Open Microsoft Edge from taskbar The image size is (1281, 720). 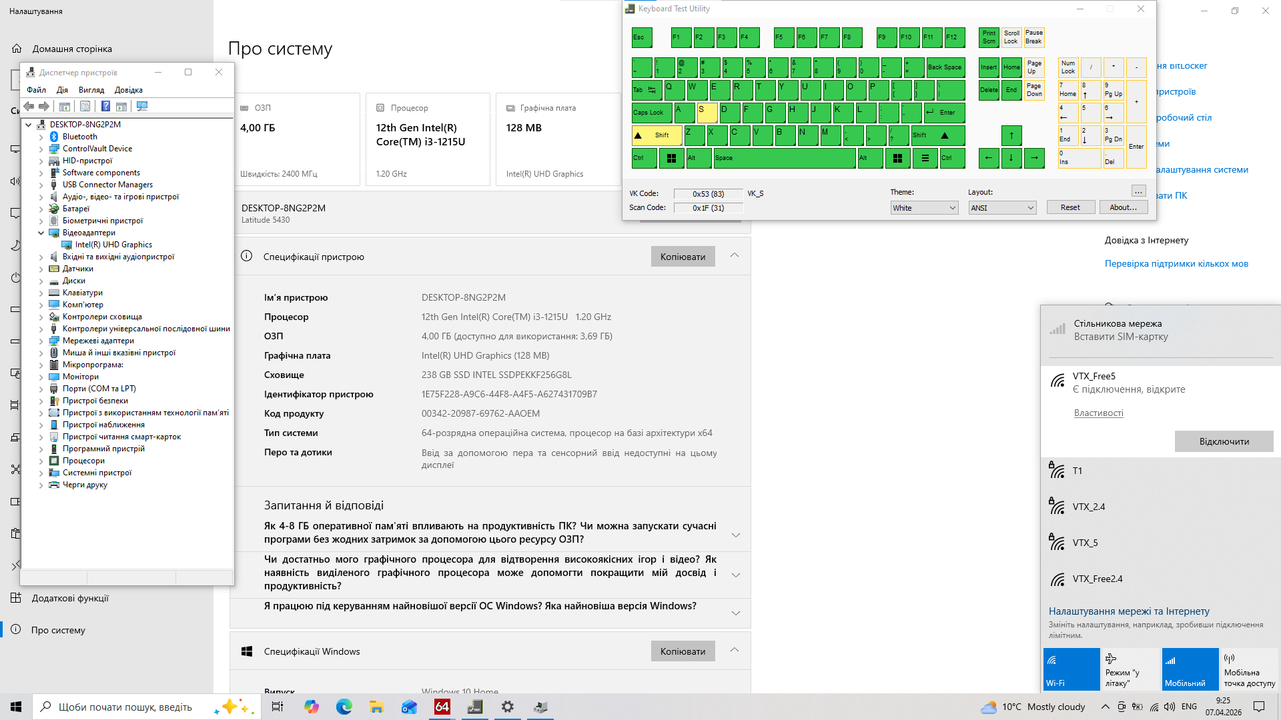(x=344, y=707)
